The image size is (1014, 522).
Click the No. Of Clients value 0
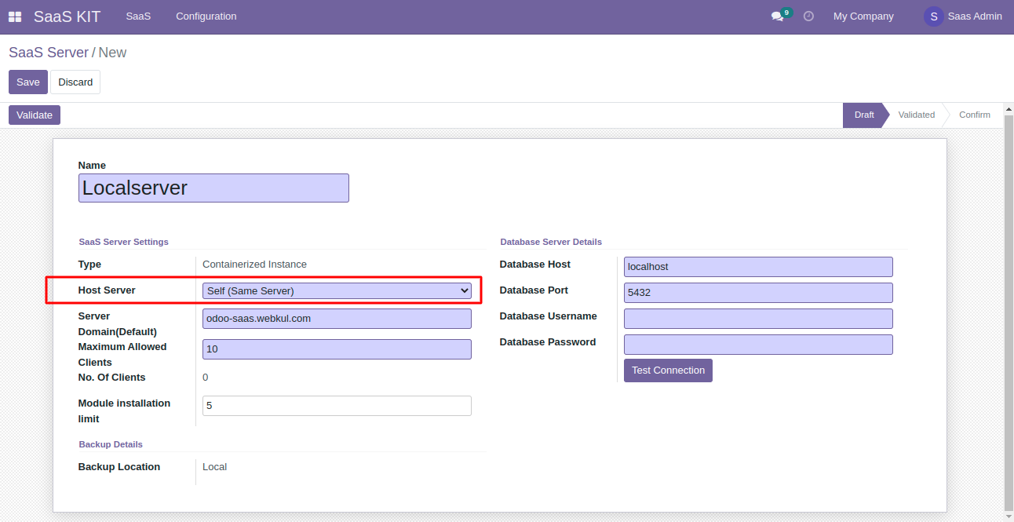[206, 378]
